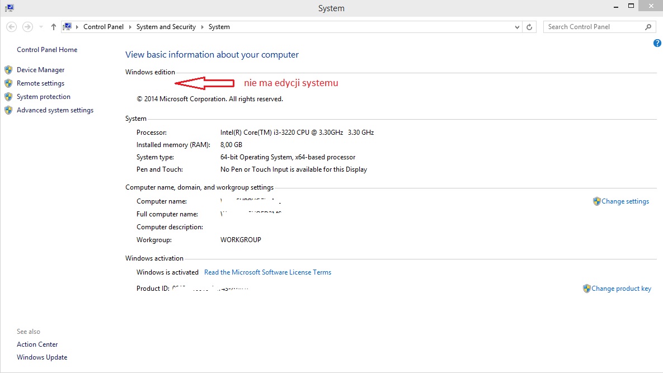
Task: Select the processor value Intel Core i3-3220
Action: click(297, 133)
